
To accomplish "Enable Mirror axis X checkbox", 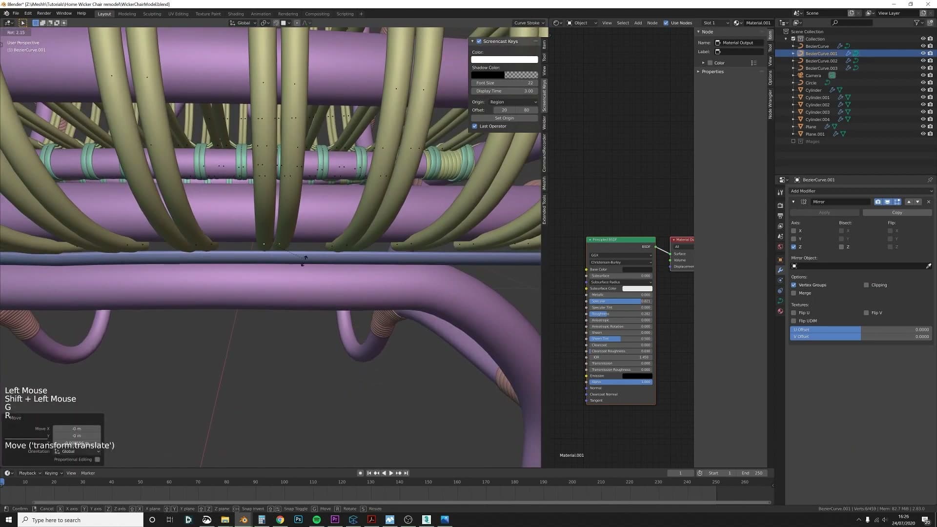I will click(x=794, y=231).
